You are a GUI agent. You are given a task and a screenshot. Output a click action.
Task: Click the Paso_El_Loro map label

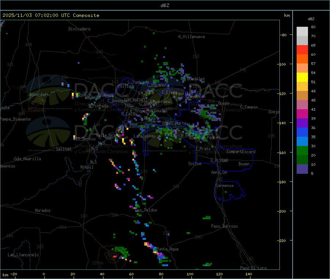tap(253, 268)
